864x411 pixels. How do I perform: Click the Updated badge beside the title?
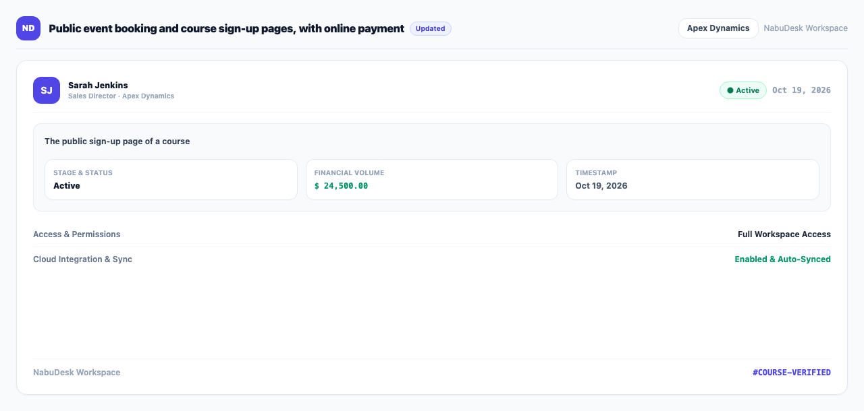pos(431,28)
